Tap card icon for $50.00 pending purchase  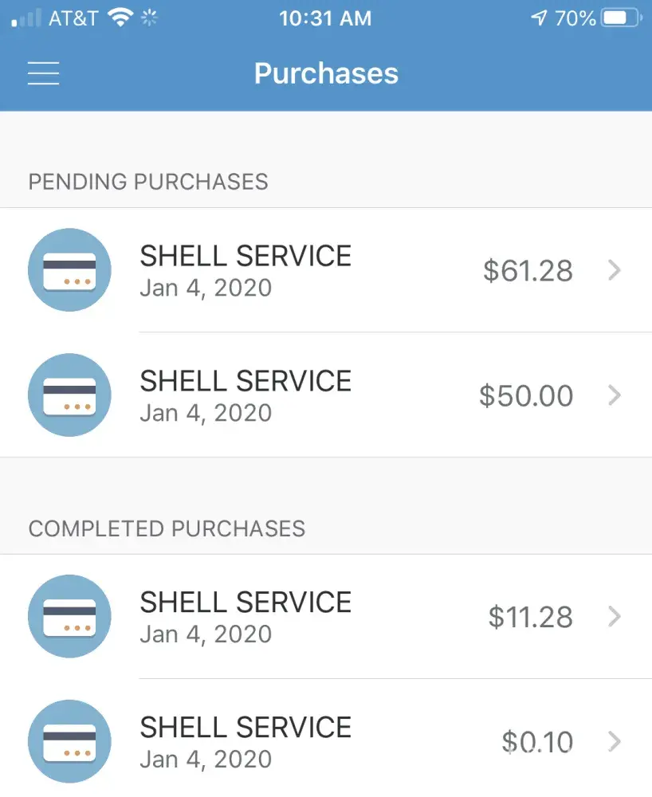pyautogui.click(x=69, y=395)
